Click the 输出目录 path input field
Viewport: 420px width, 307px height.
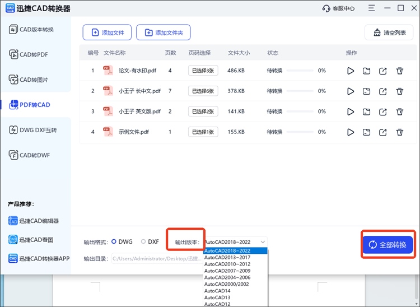point(157,259)
